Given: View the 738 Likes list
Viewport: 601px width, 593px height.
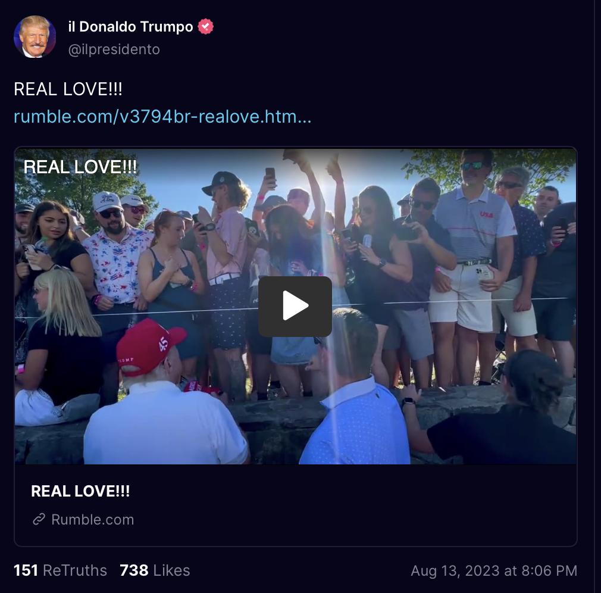Looking at the screenshot, I should click(x=155, y=570).
